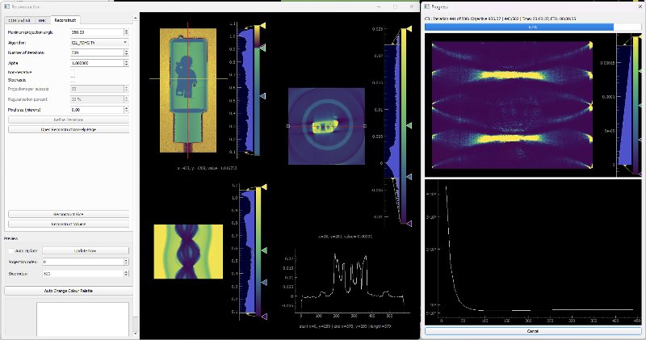Click the slice colour bar gradient
The image size is (646, 340).
tap(403, 126)
